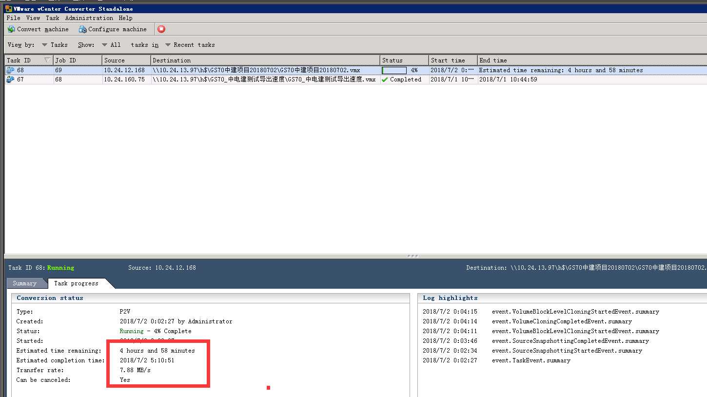Screen dimensions: 707x397
Task: Click the destination path of task 67
Action: pyautogui.click(x=264, y=79)
